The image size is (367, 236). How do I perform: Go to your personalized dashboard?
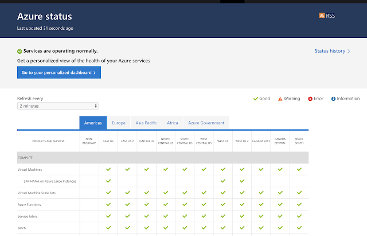(59, 73)
